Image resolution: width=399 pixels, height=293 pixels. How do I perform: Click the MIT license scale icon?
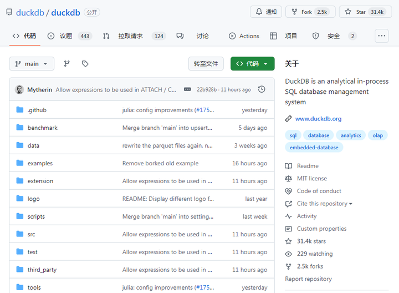click(288, 179)
